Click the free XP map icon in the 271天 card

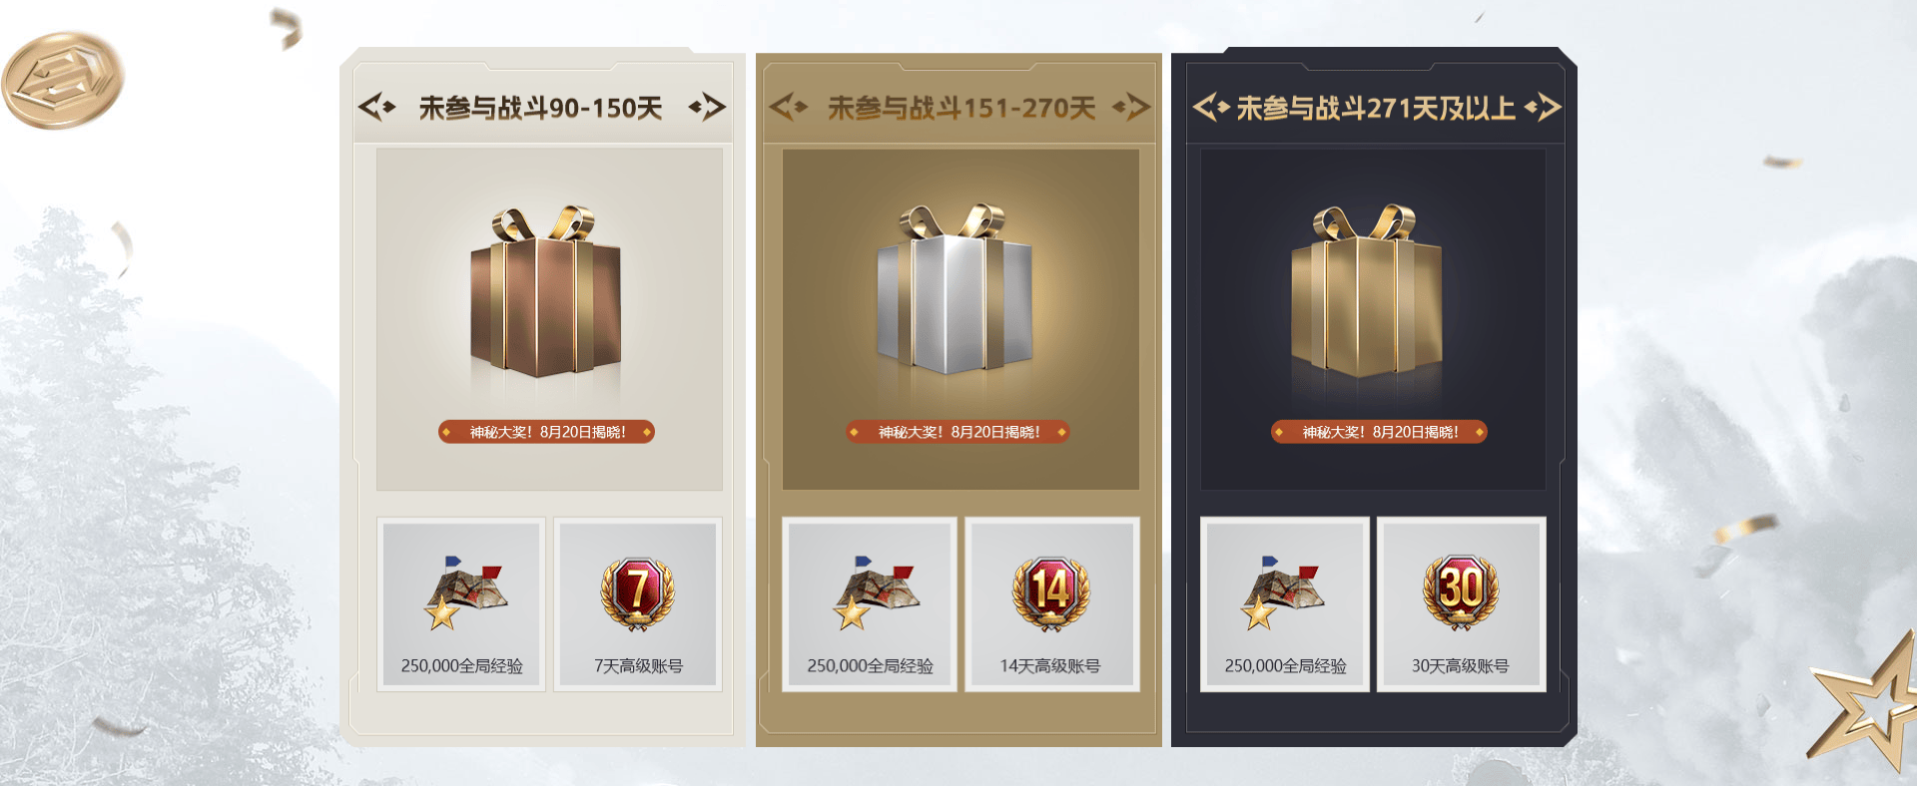1283,593
